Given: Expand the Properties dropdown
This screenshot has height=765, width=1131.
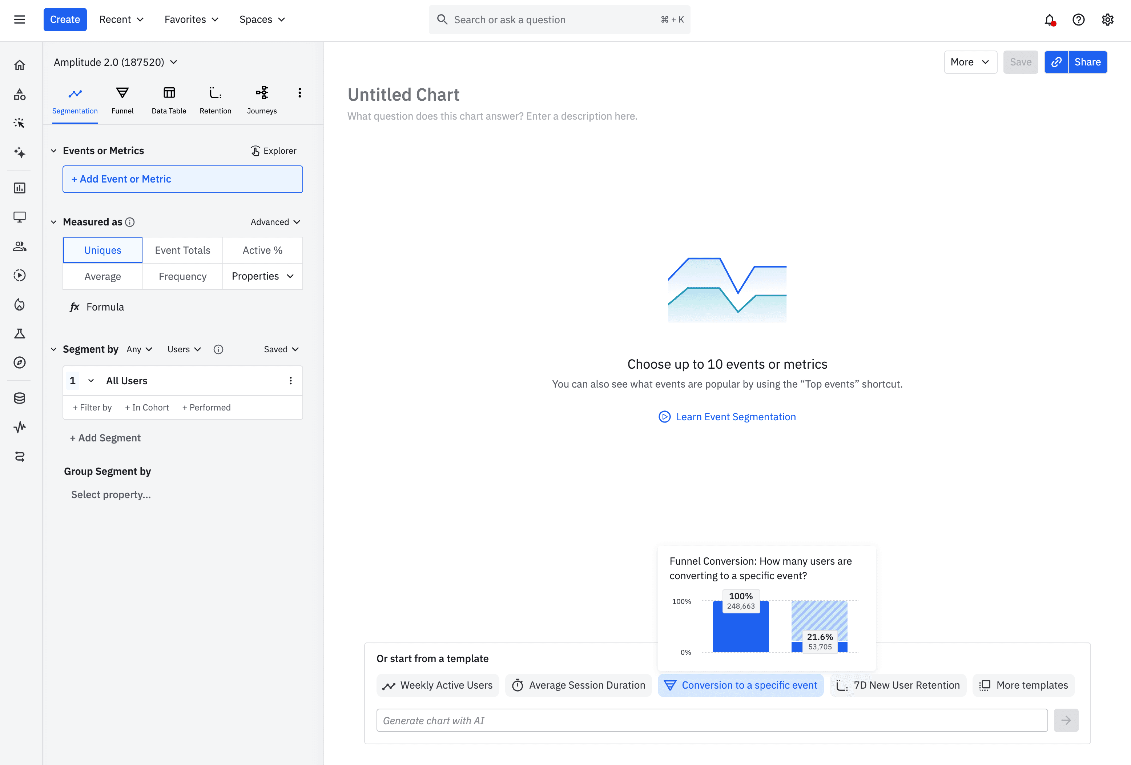Looking at the screenshot, I should [x=263, y=276].
